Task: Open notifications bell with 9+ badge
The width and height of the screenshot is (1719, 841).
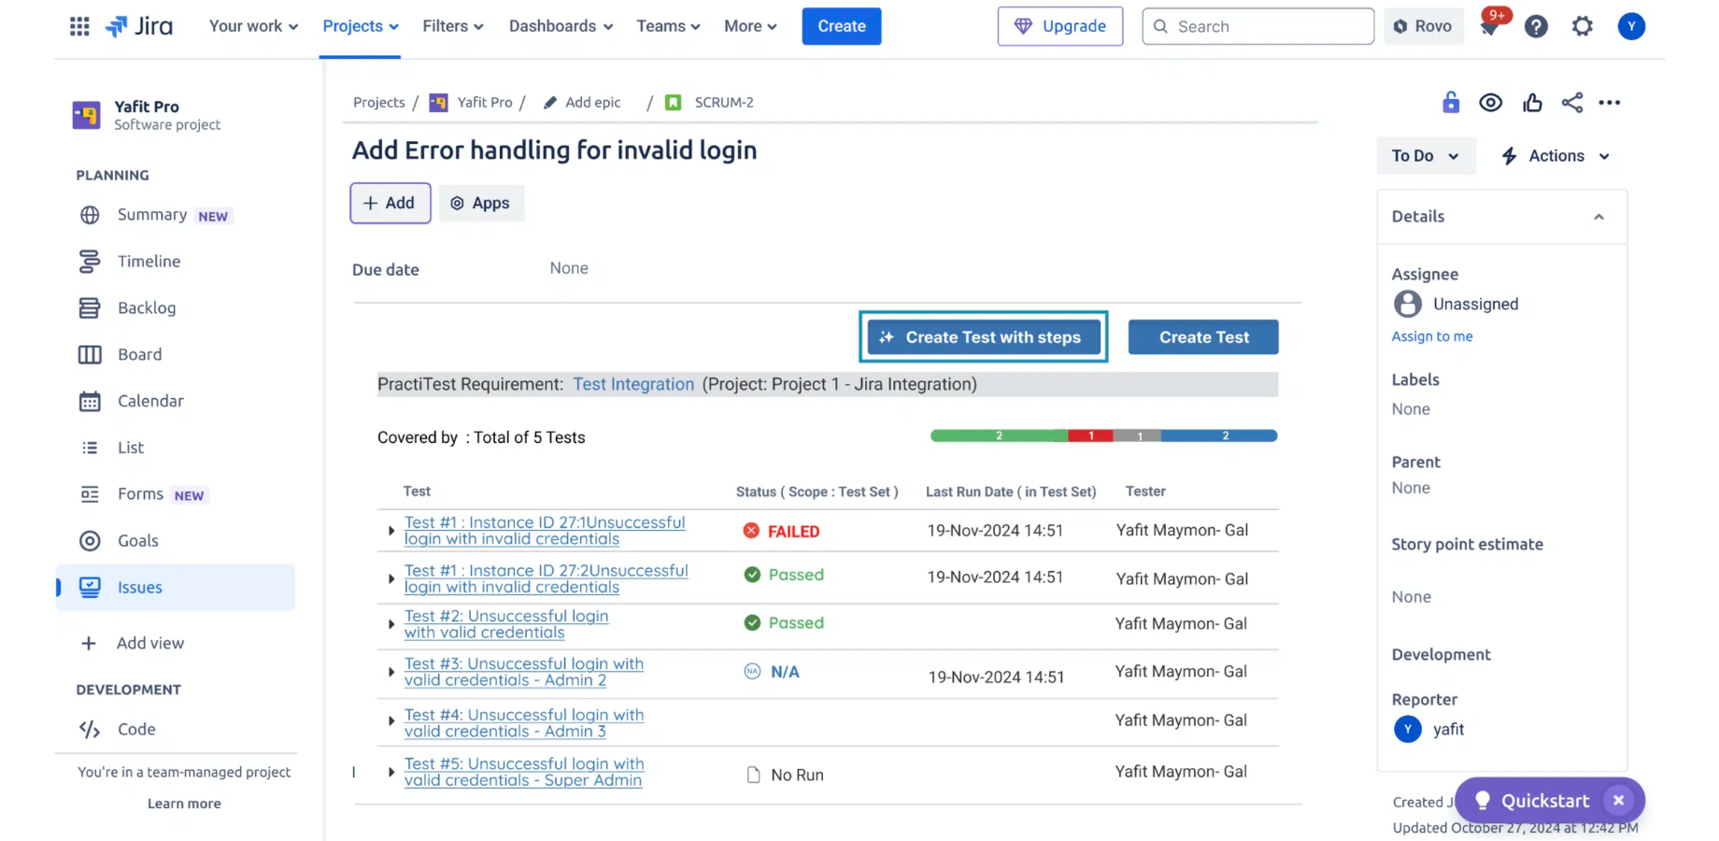Action: (1489, 26)
